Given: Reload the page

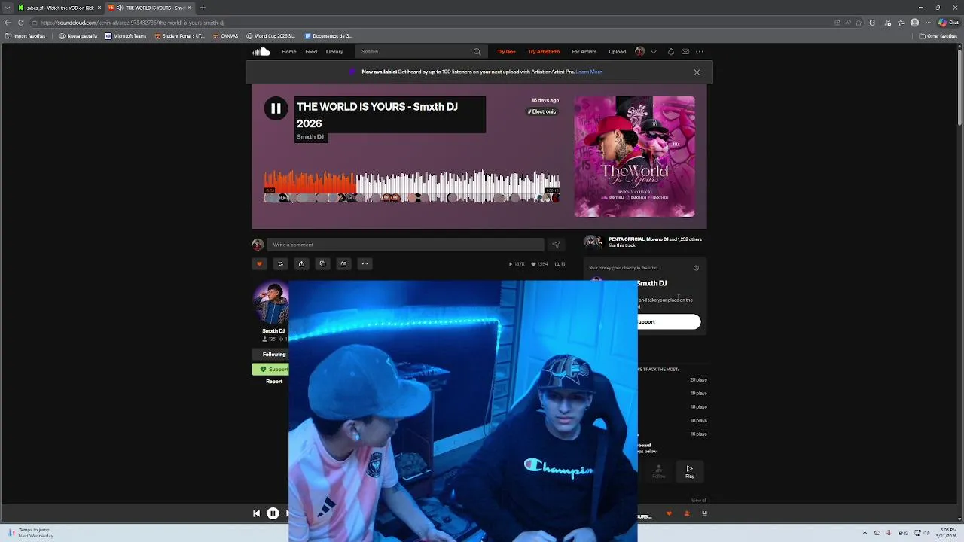Looking at the screenshot, I should point(21,23).
